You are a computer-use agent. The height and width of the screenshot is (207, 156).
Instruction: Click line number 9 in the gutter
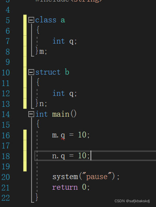tap(7, 62)
